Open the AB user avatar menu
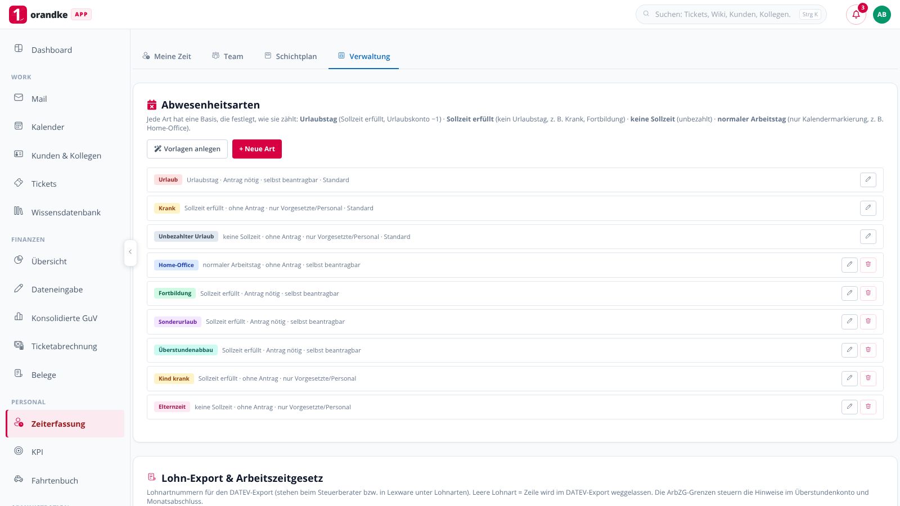 tap(882, 15)
